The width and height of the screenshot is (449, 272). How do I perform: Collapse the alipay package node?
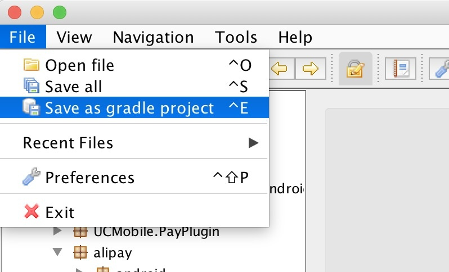(x=57, y=252)
